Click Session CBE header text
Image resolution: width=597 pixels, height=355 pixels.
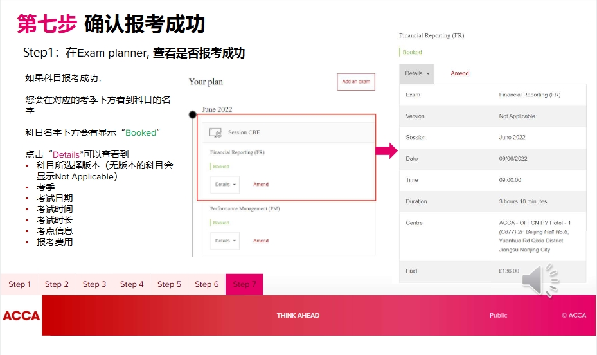click(x=244, y=132)
